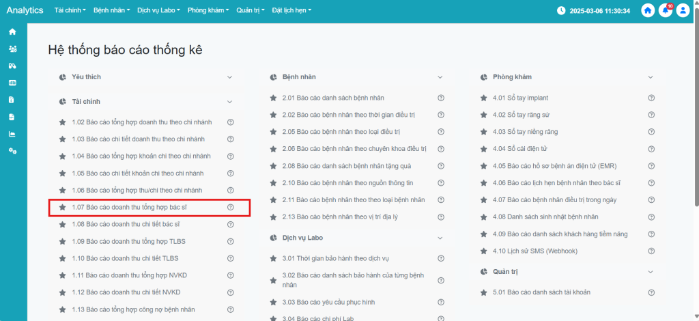Viewport: 699px width, 321px height.
Task: Toggle favorite star for 4.05 EMR report
Action: (485, 166)
